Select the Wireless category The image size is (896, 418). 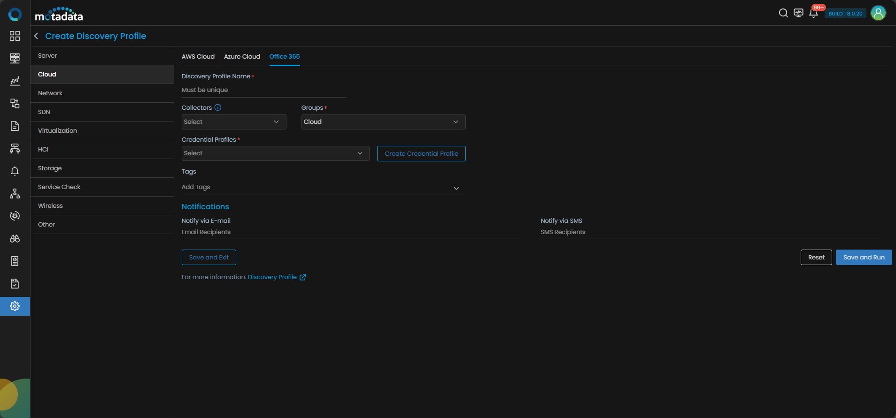102,205
